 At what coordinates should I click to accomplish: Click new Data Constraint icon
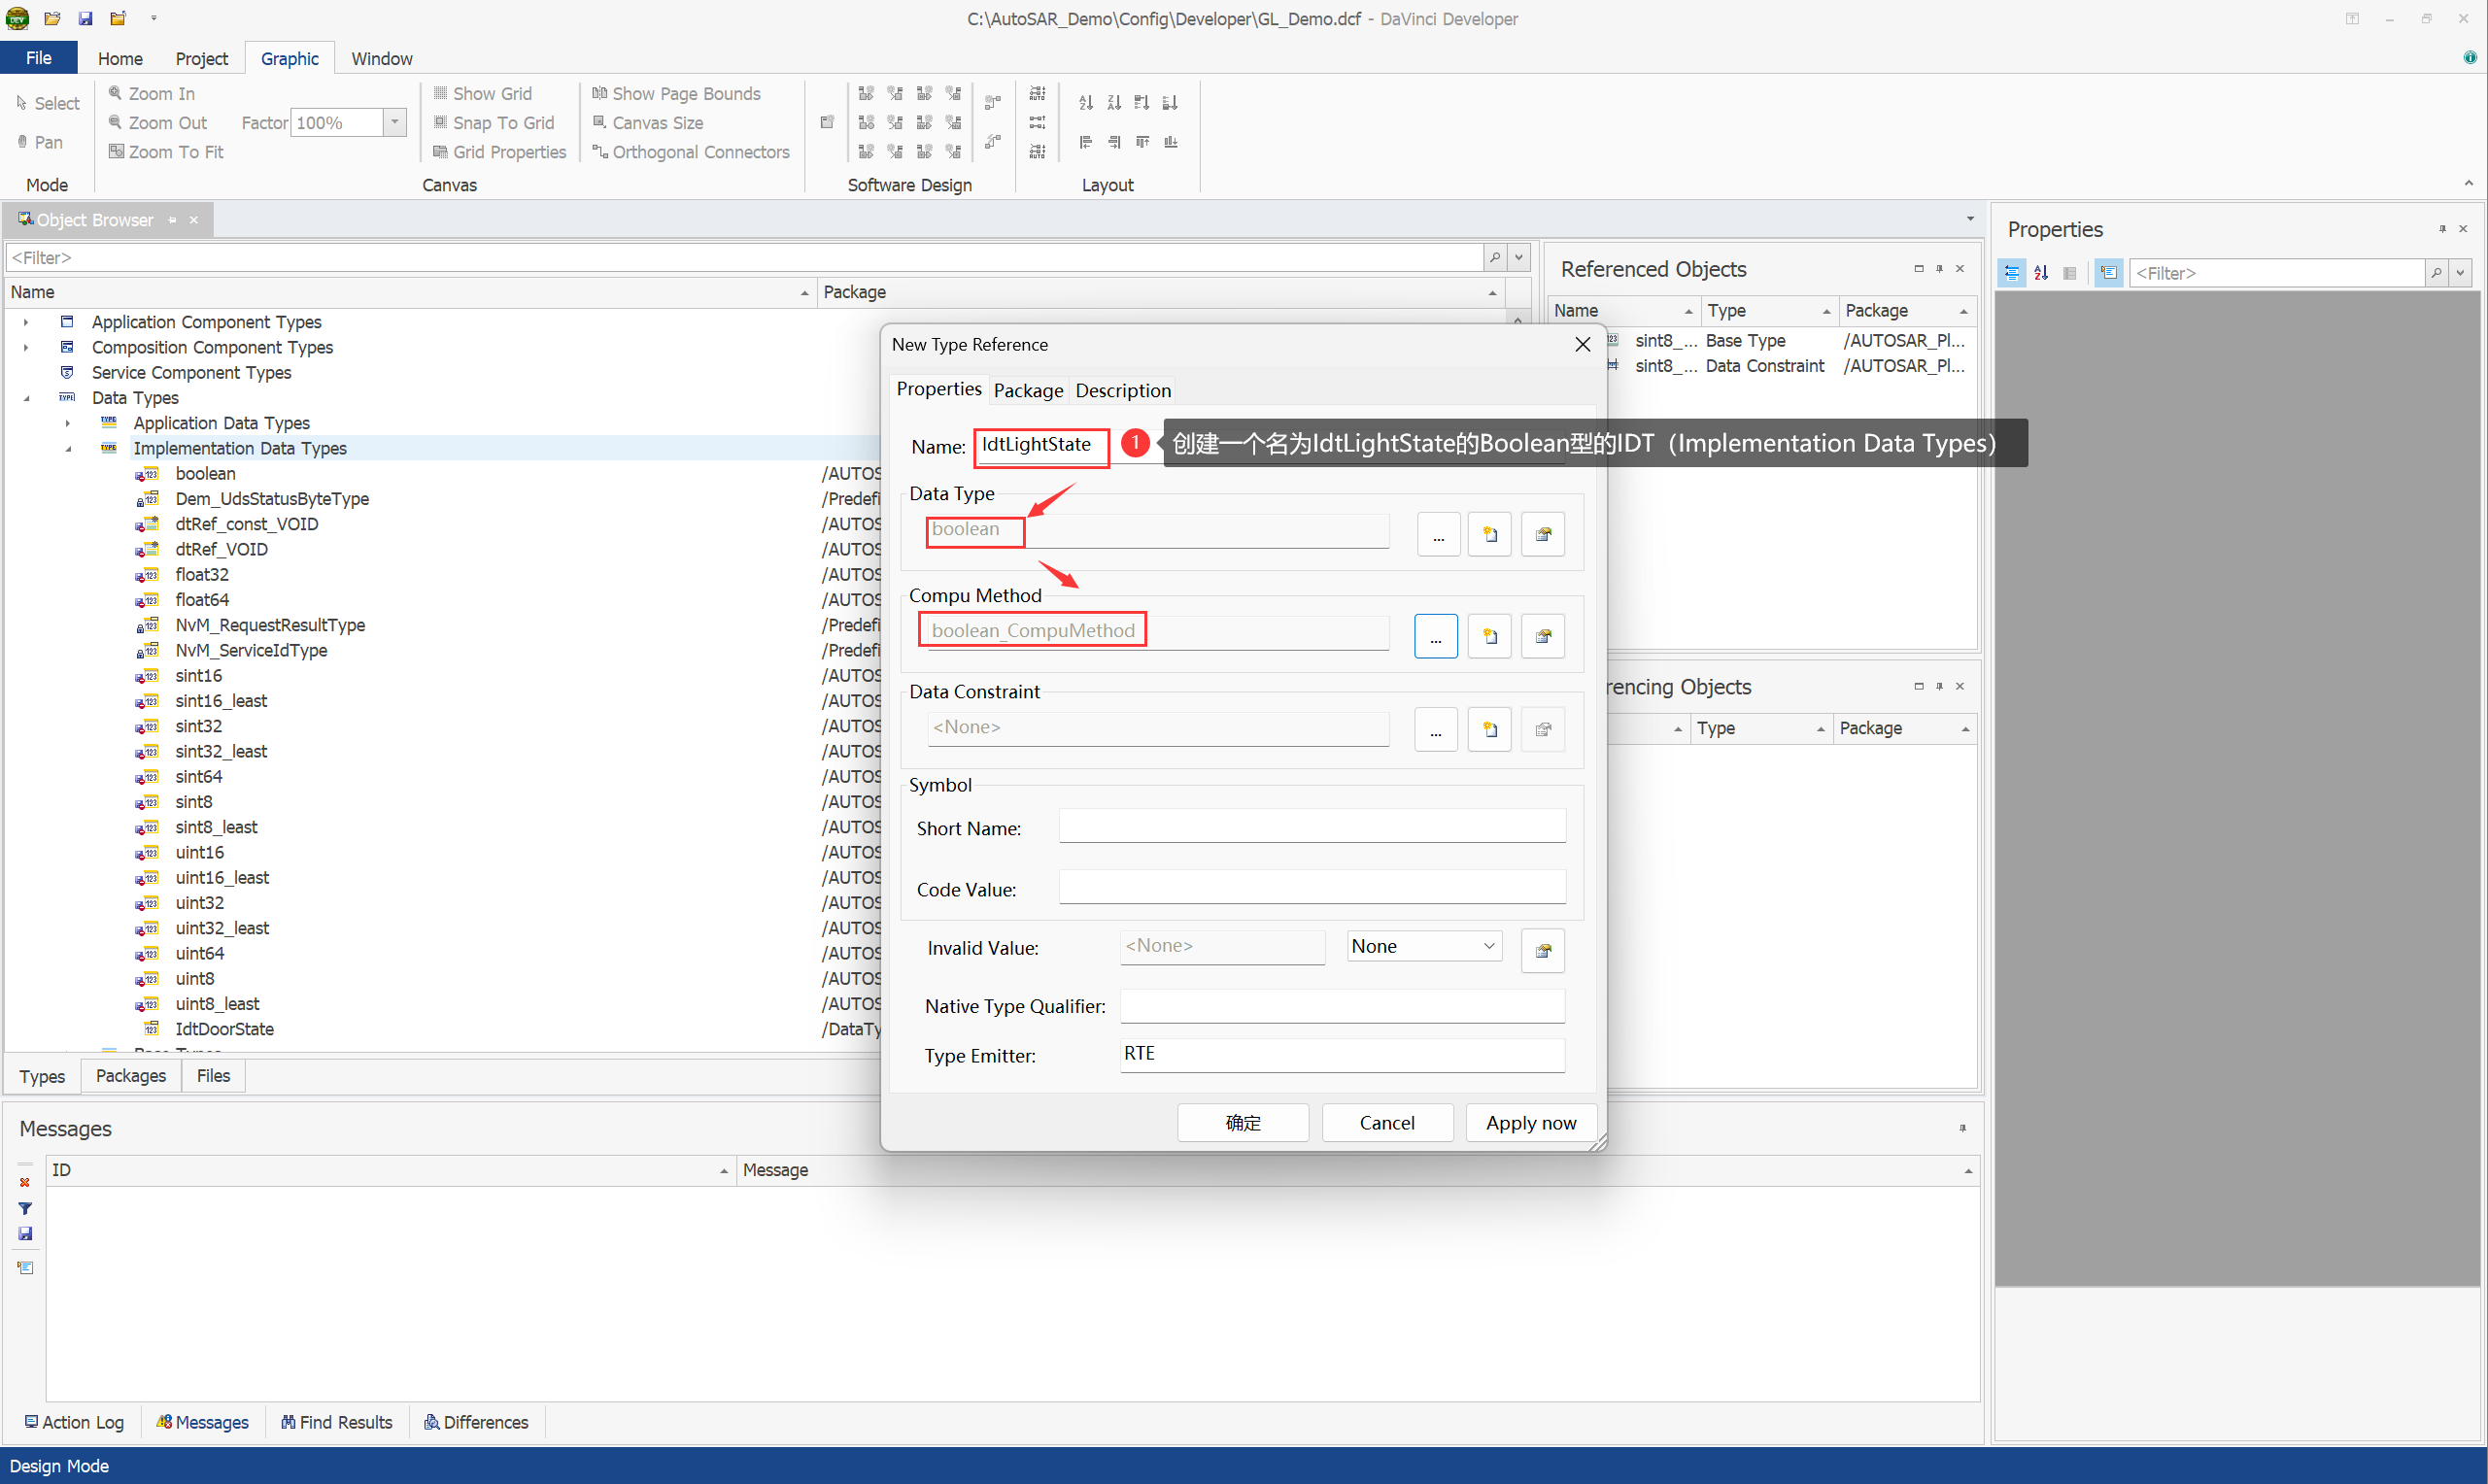point(1489,729)
